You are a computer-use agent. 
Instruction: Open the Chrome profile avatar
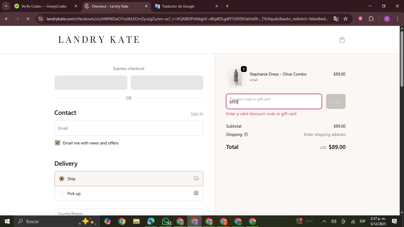387,19
